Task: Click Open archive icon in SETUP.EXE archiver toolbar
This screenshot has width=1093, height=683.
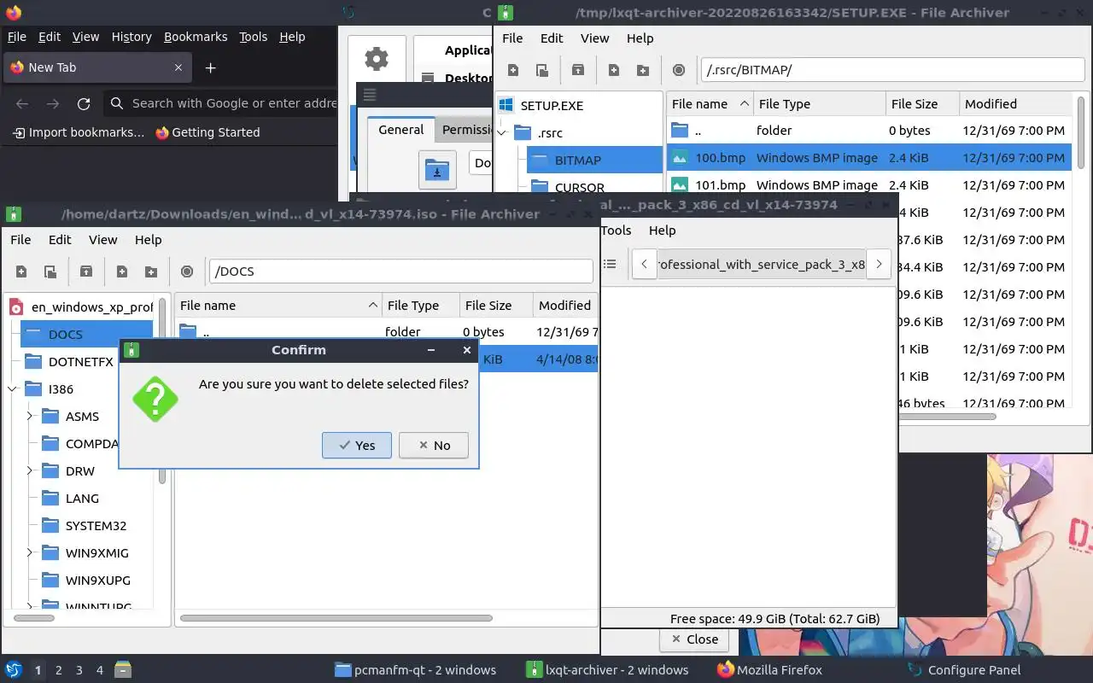Action: [x=542, y=70]
